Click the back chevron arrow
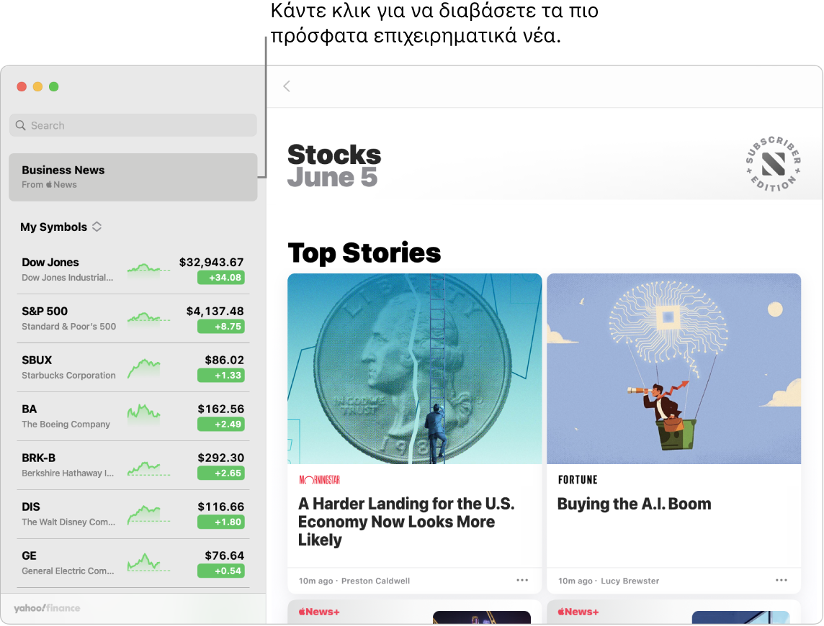 (x=287, y=86)
